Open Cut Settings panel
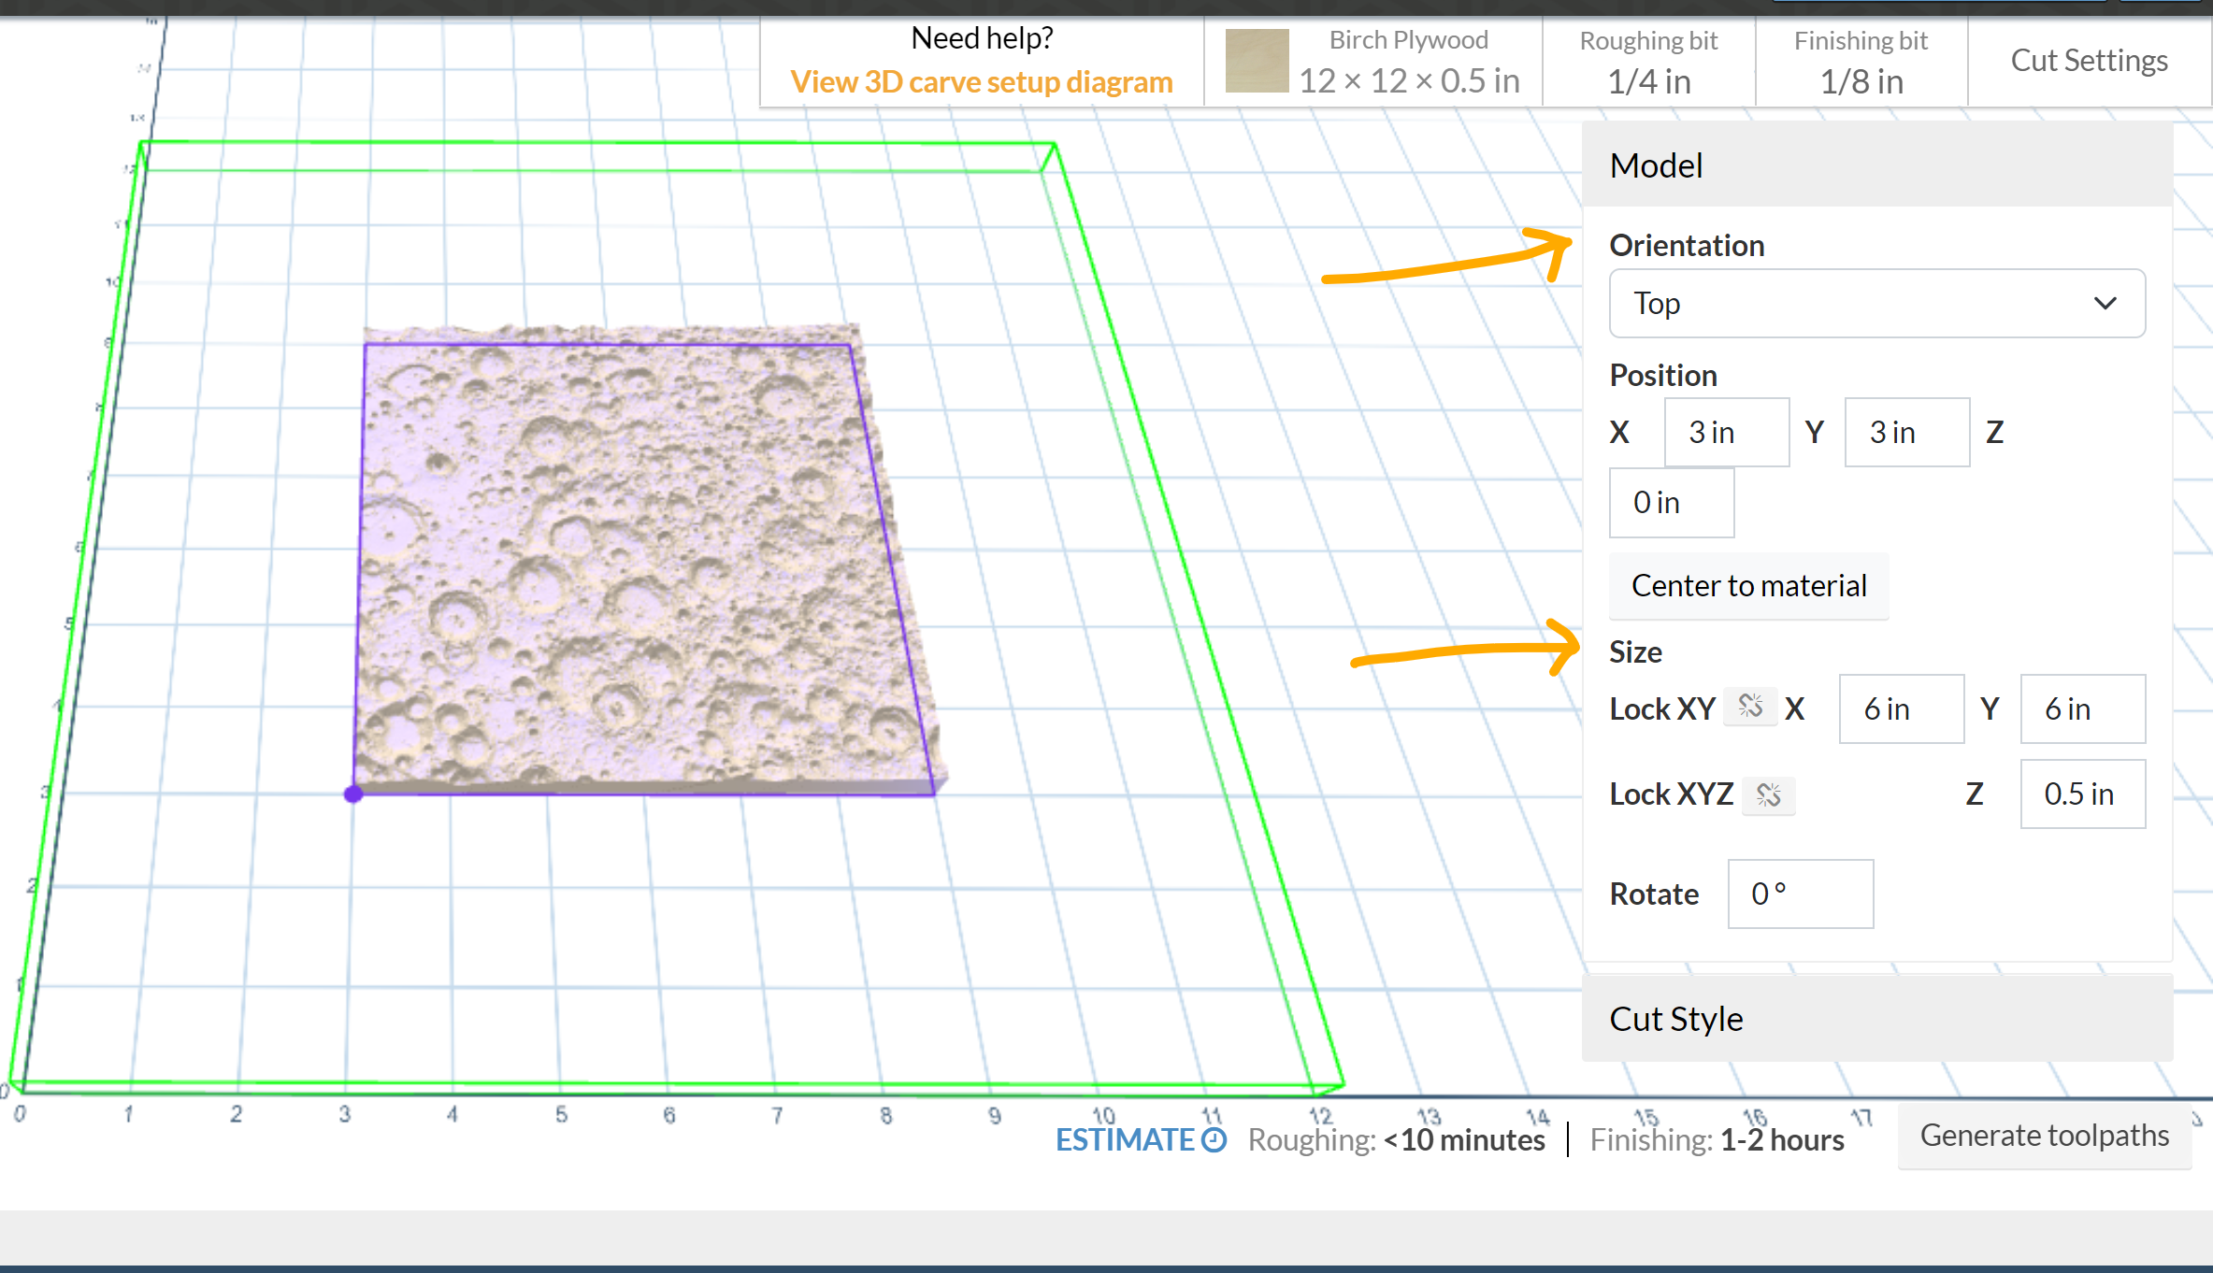Screen dimensions: 2213x1273 [x=2089, y=61]
